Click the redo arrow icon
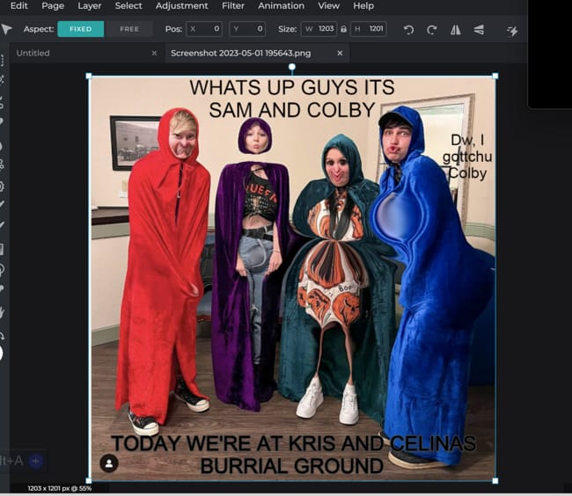572x496 pixels. tap(431, 29)
